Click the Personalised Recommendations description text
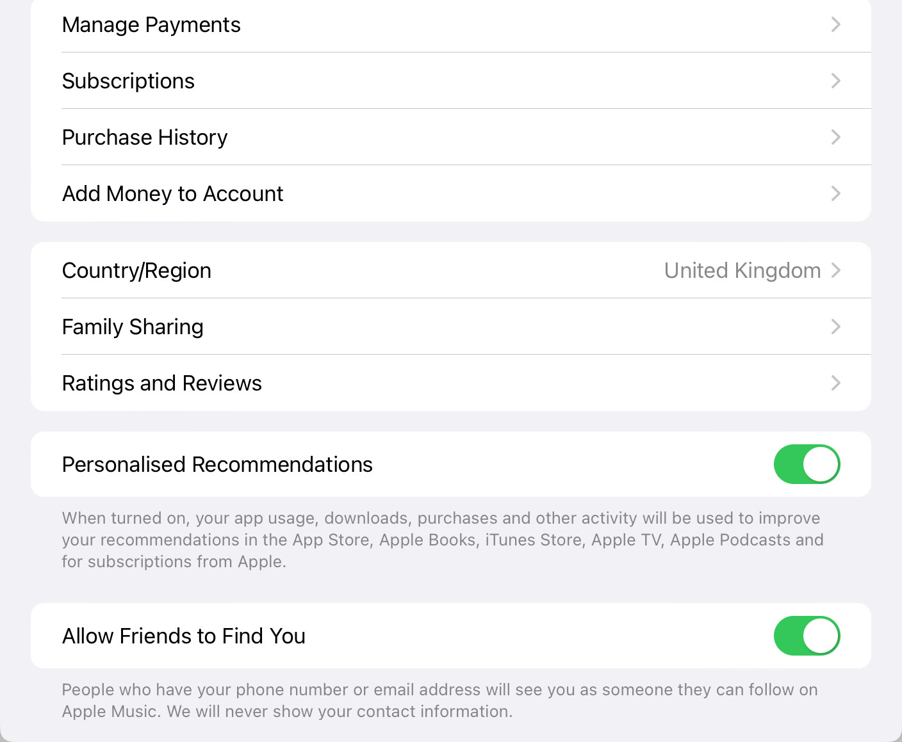Viewport: 902px width, 742px height. (442, 540)
